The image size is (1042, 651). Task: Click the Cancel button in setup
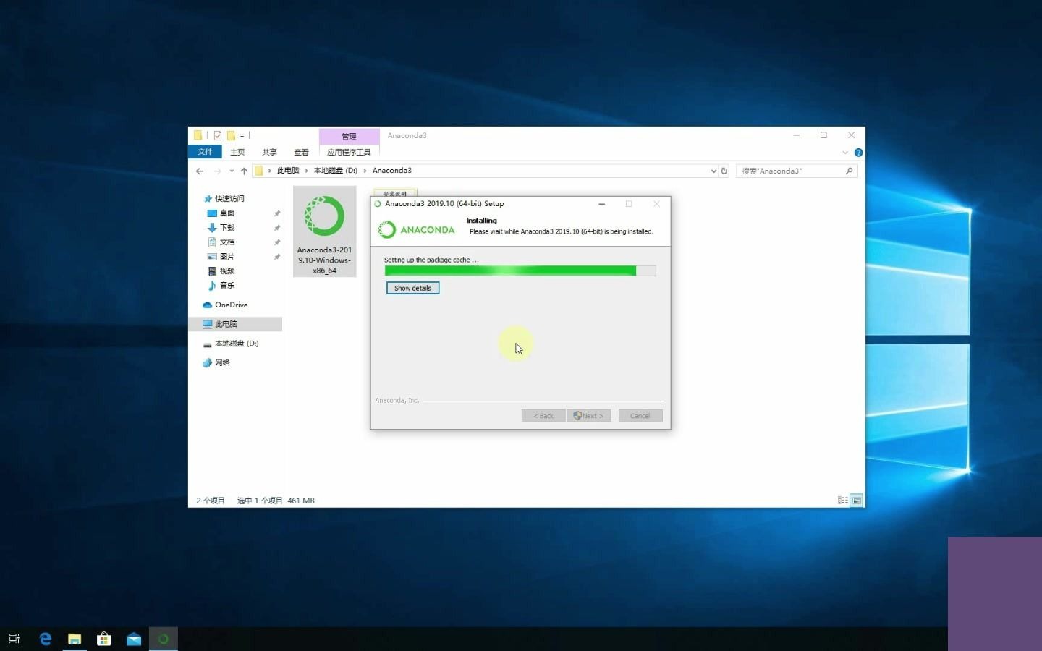[640, 416]
